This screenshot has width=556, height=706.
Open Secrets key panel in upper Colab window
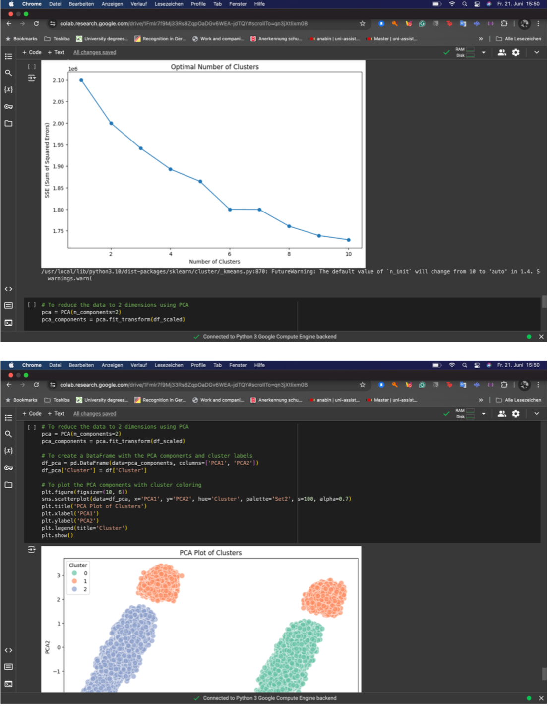click(x=8, y=106)
